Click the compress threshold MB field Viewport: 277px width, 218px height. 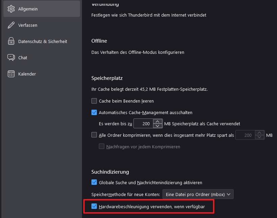245,135
